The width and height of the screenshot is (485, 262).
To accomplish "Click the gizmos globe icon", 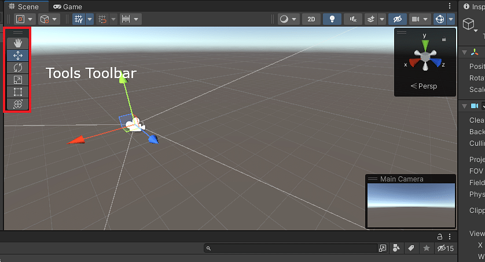I will click(x=440, y=19).
